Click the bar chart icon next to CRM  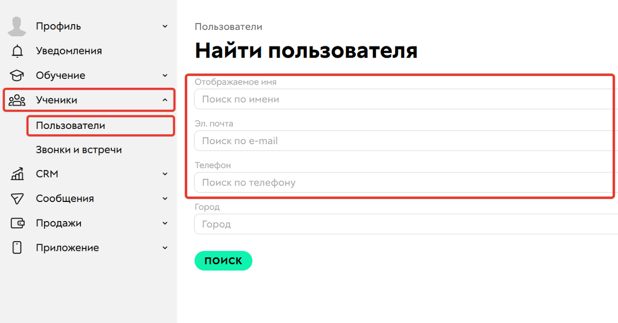(16, 174)
